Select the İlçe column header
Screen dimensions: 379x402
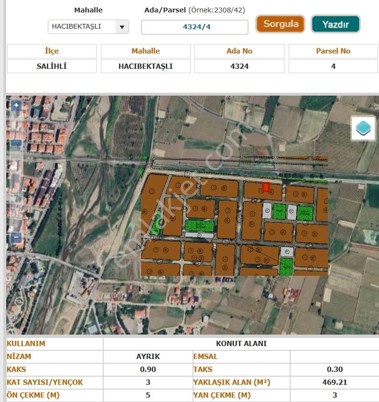(x=52, y=51)
